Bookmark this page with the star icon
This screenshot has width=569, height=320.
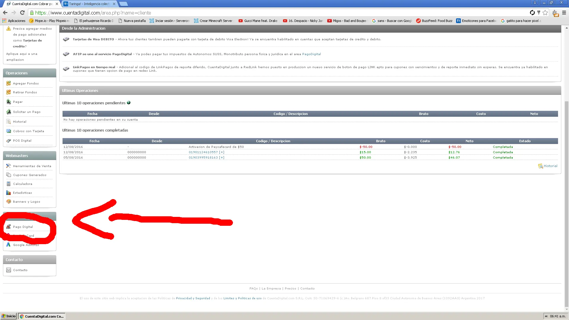pyautogui.click(x=545, y=13)
